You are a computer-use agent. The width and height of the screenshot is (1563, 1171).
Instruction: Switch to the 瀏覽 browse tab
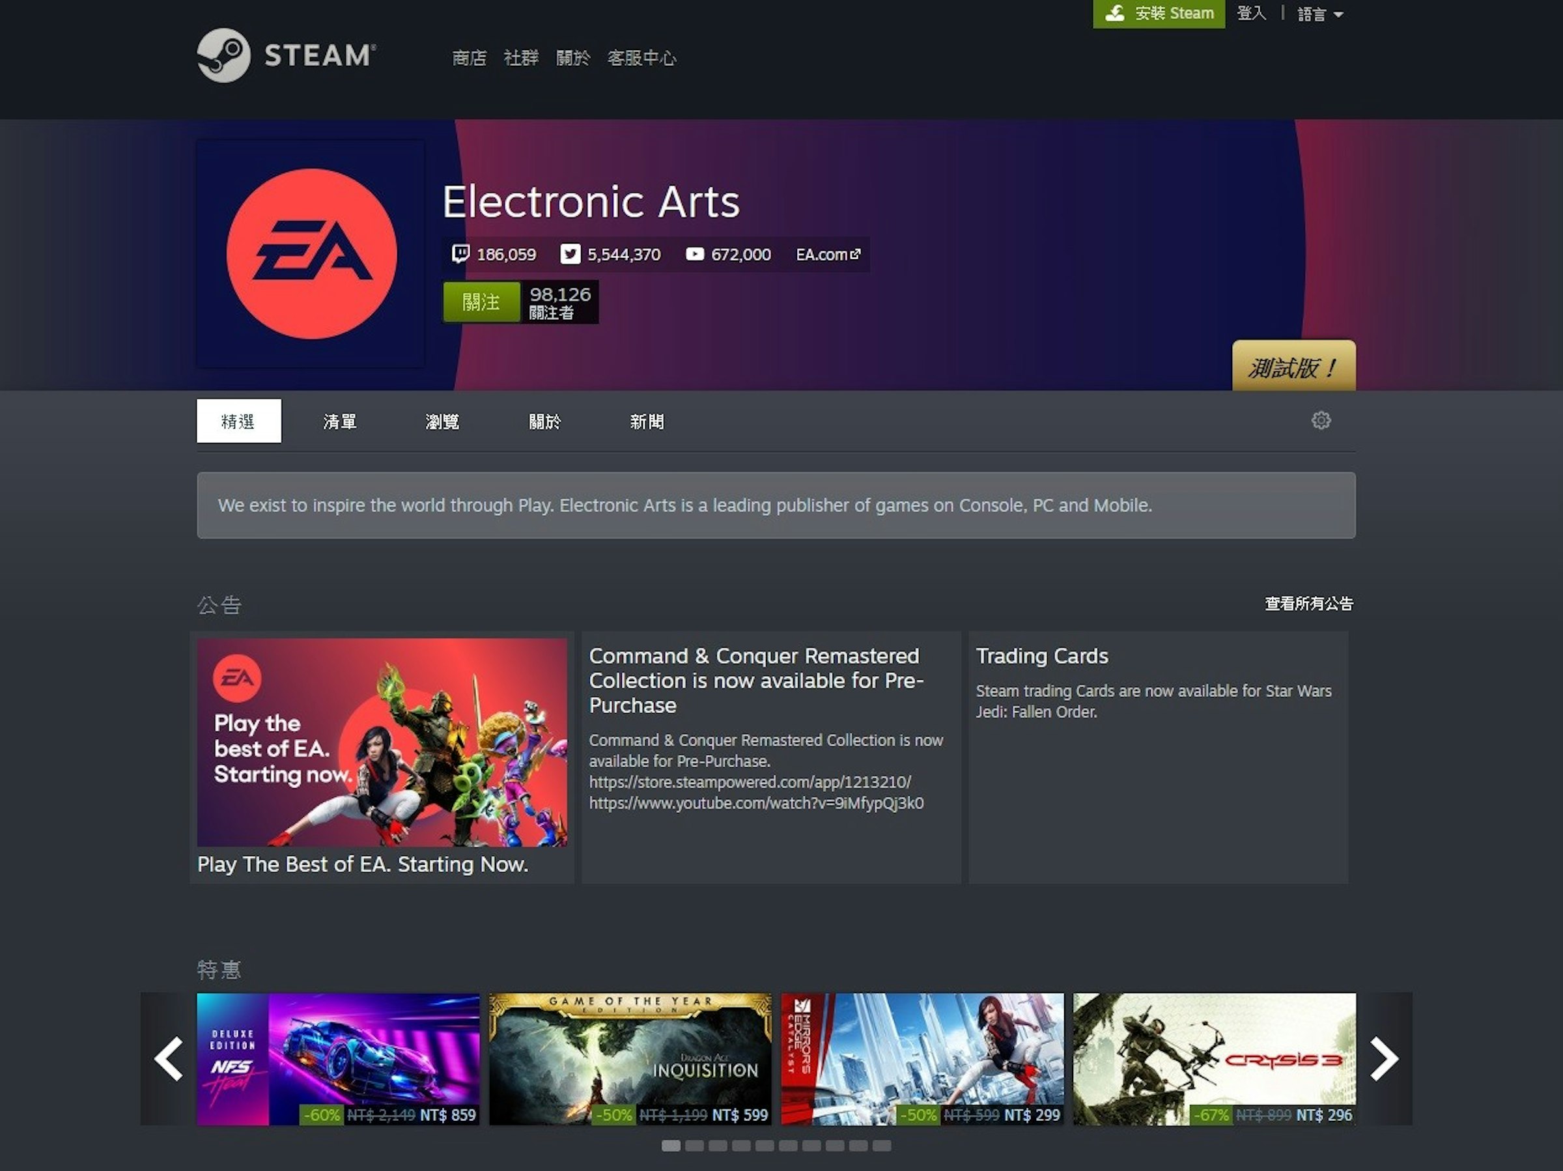point(442,421)
